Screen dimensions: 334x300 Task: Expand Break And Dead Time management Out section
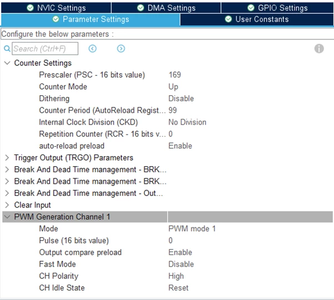click(x=7, y=193)
